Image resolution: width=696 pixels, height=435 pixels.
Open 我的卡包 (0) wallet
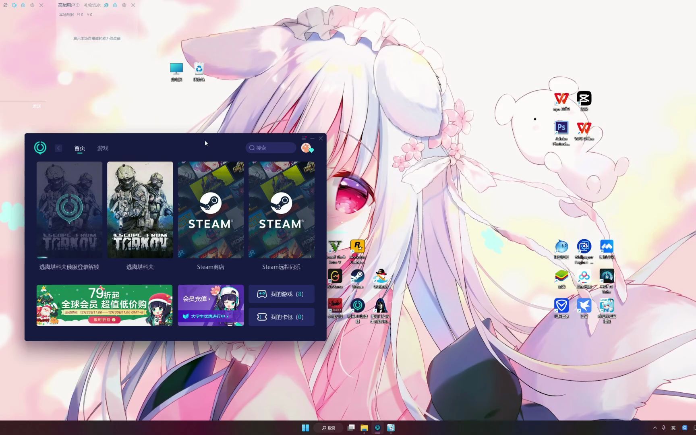(282, 317)
